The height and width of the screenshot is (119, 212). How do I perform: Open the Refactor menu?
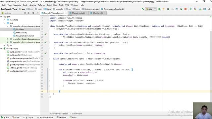coord(41,5)
